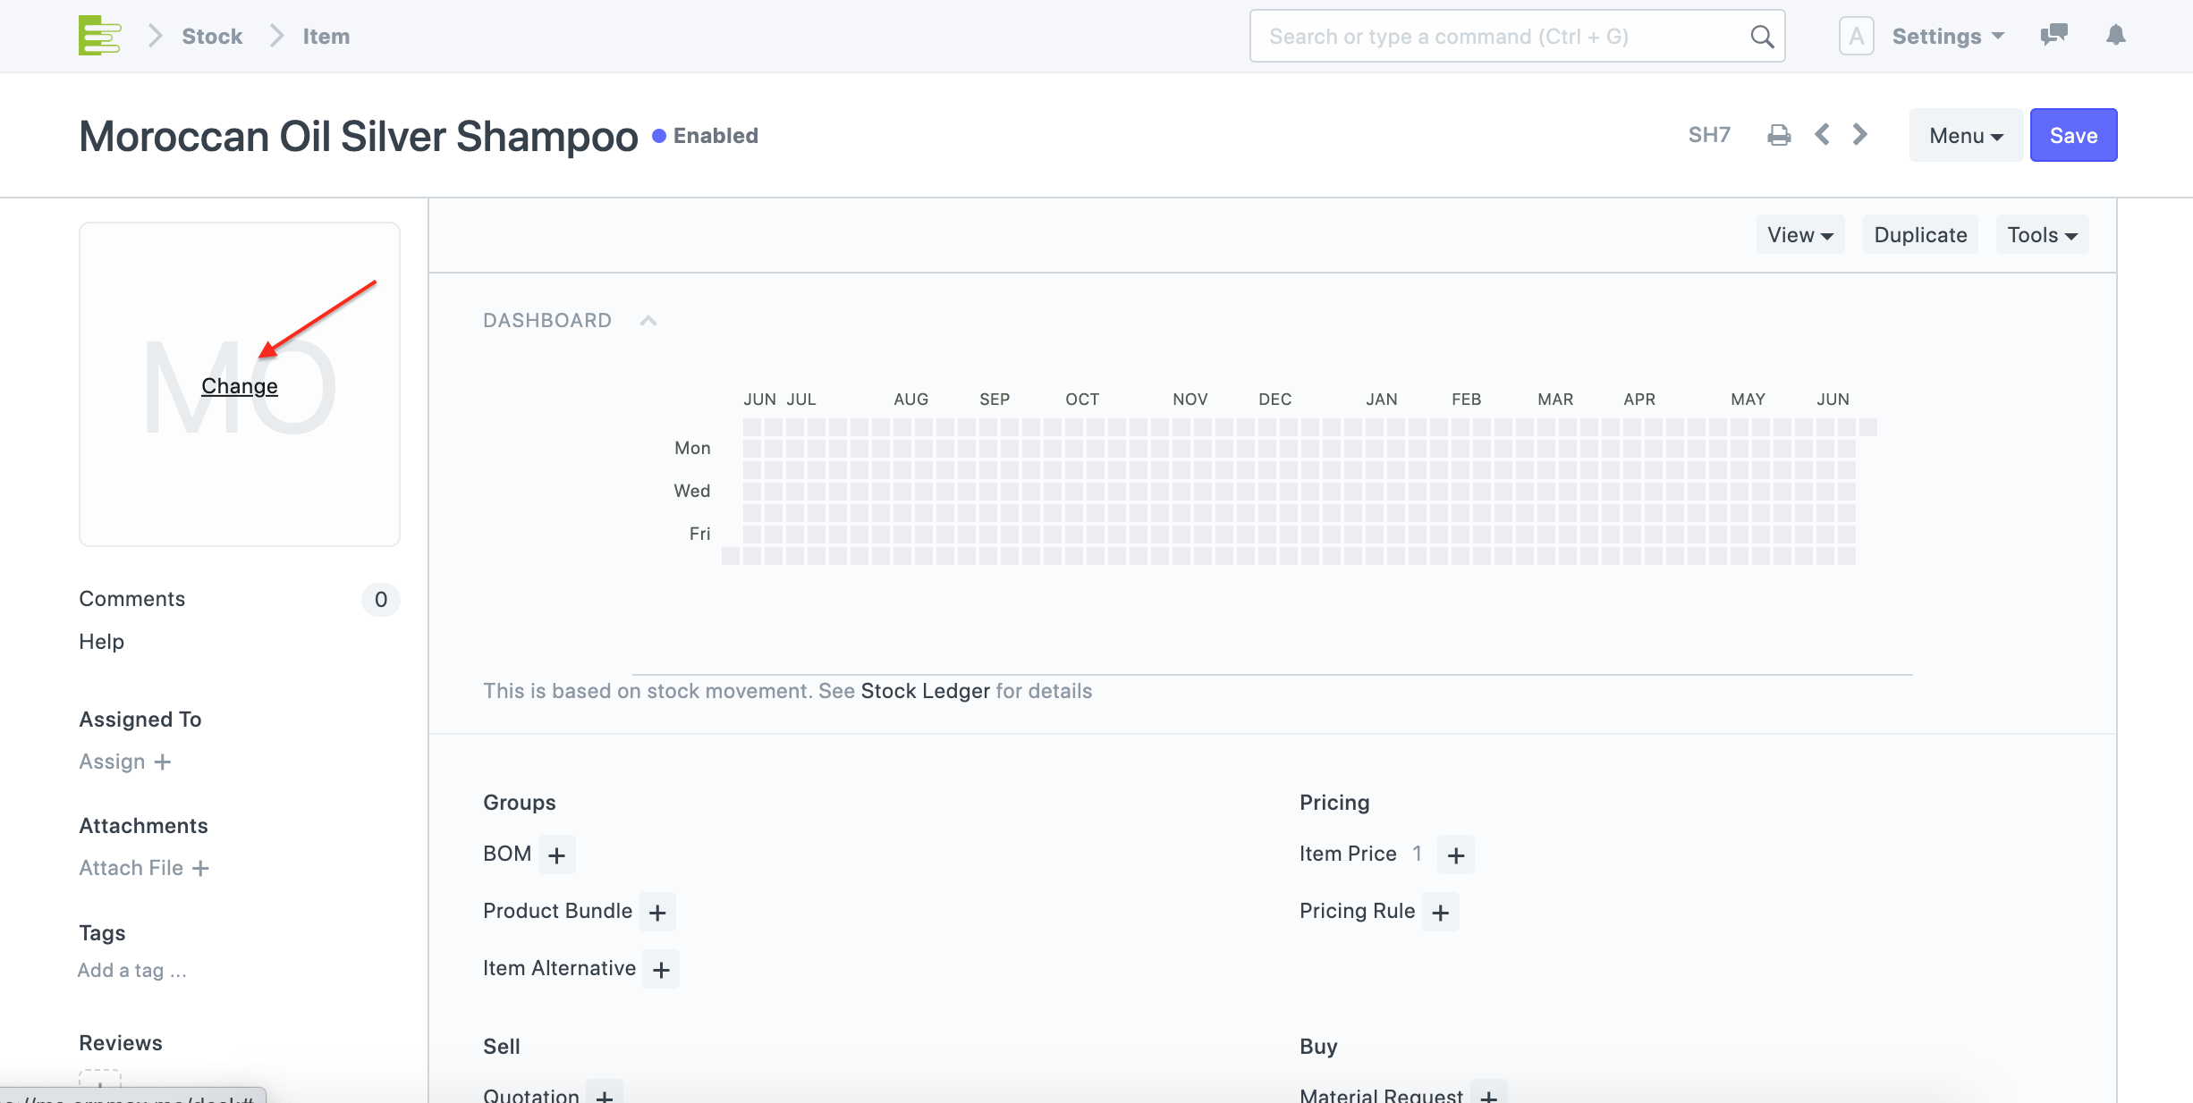
Task: Open notifications bell icon
Action: [x=2115, y=36]
